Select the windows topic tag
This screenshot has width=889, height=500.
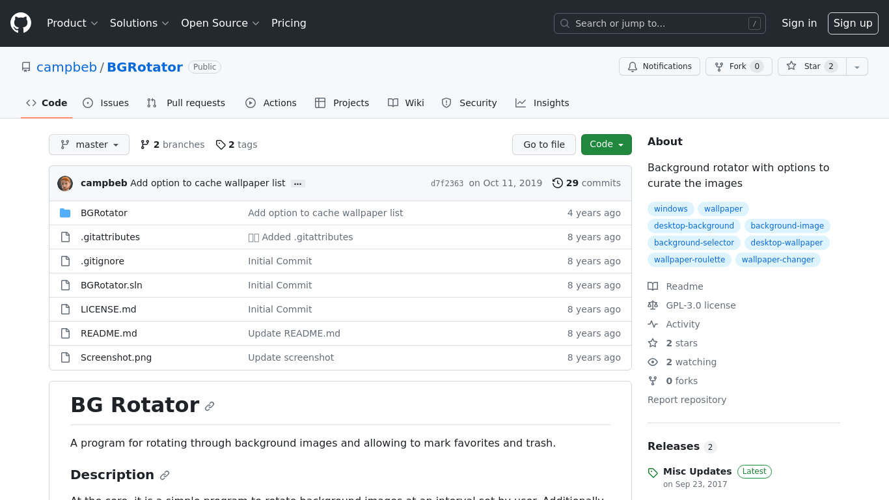671,209
